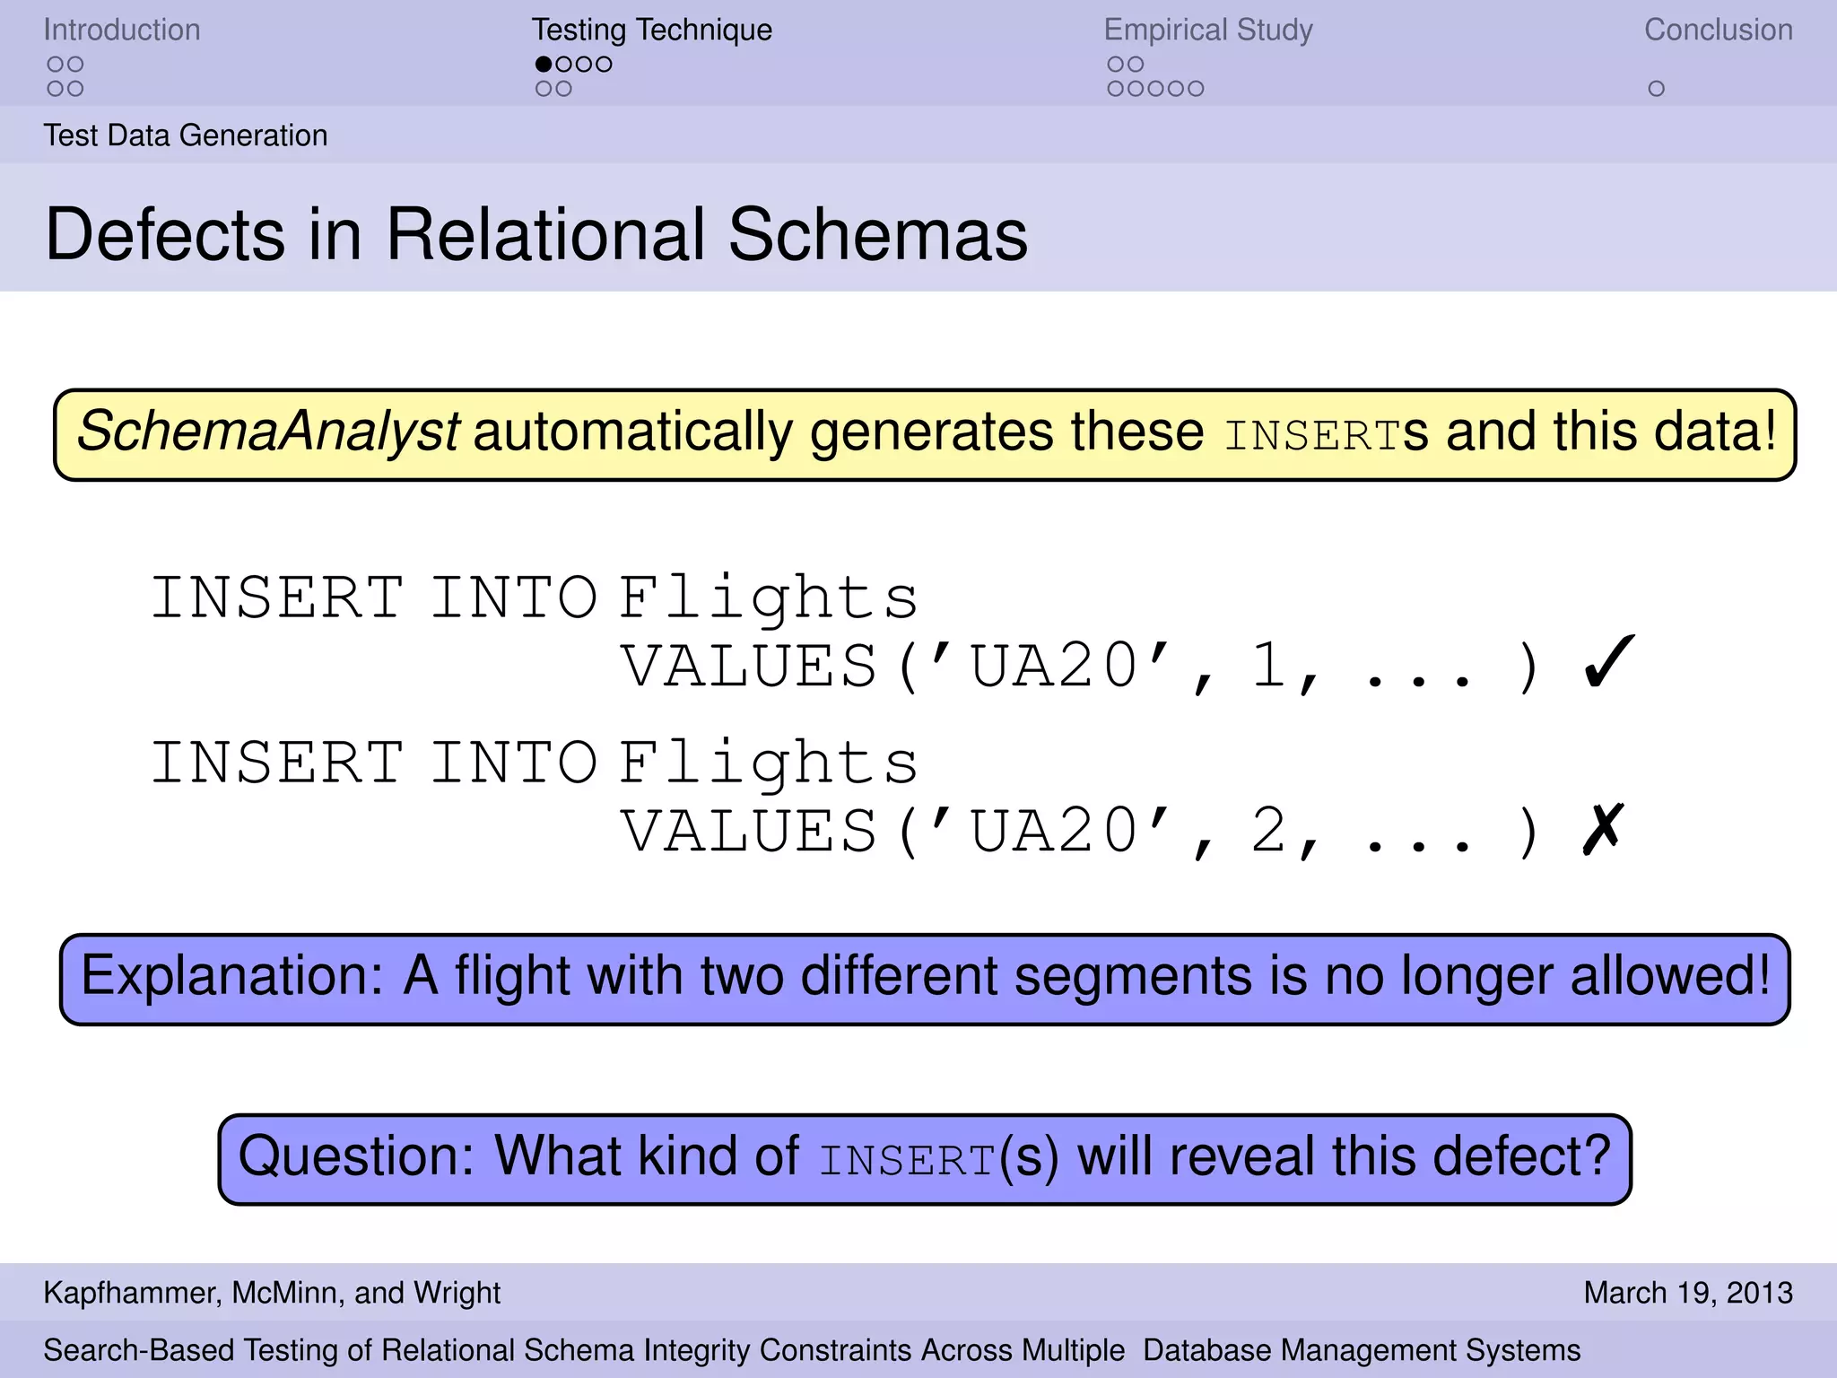1837x1378 pixels.
Task: Click the yellow SchemaAnalyst callout box
Action: coord(925,435)
